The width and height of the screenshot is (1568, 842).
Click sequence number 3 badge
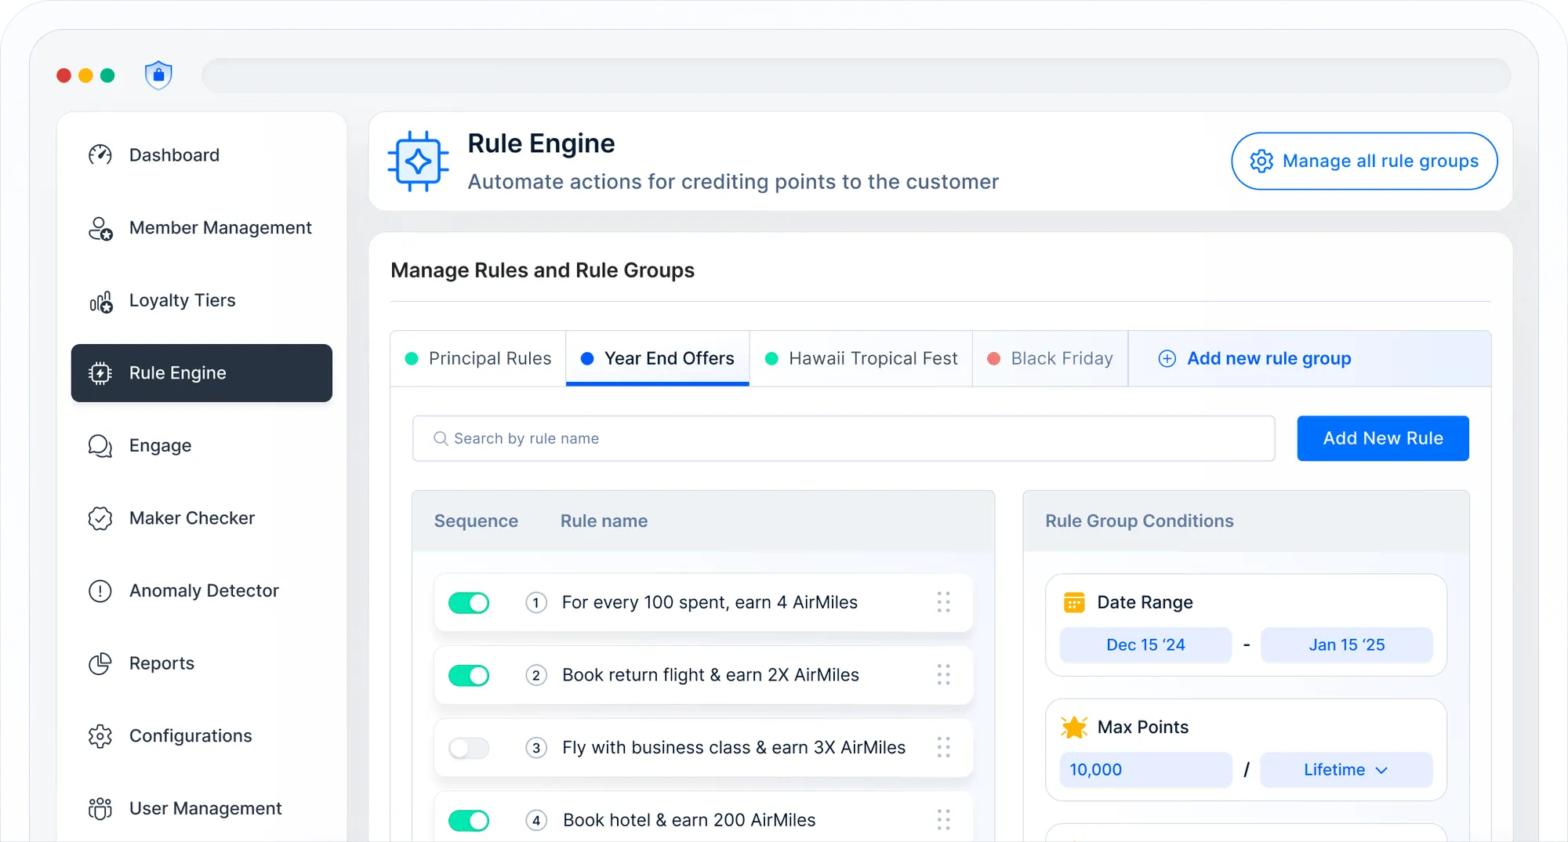pyautogui.click(x=536, y=748)
